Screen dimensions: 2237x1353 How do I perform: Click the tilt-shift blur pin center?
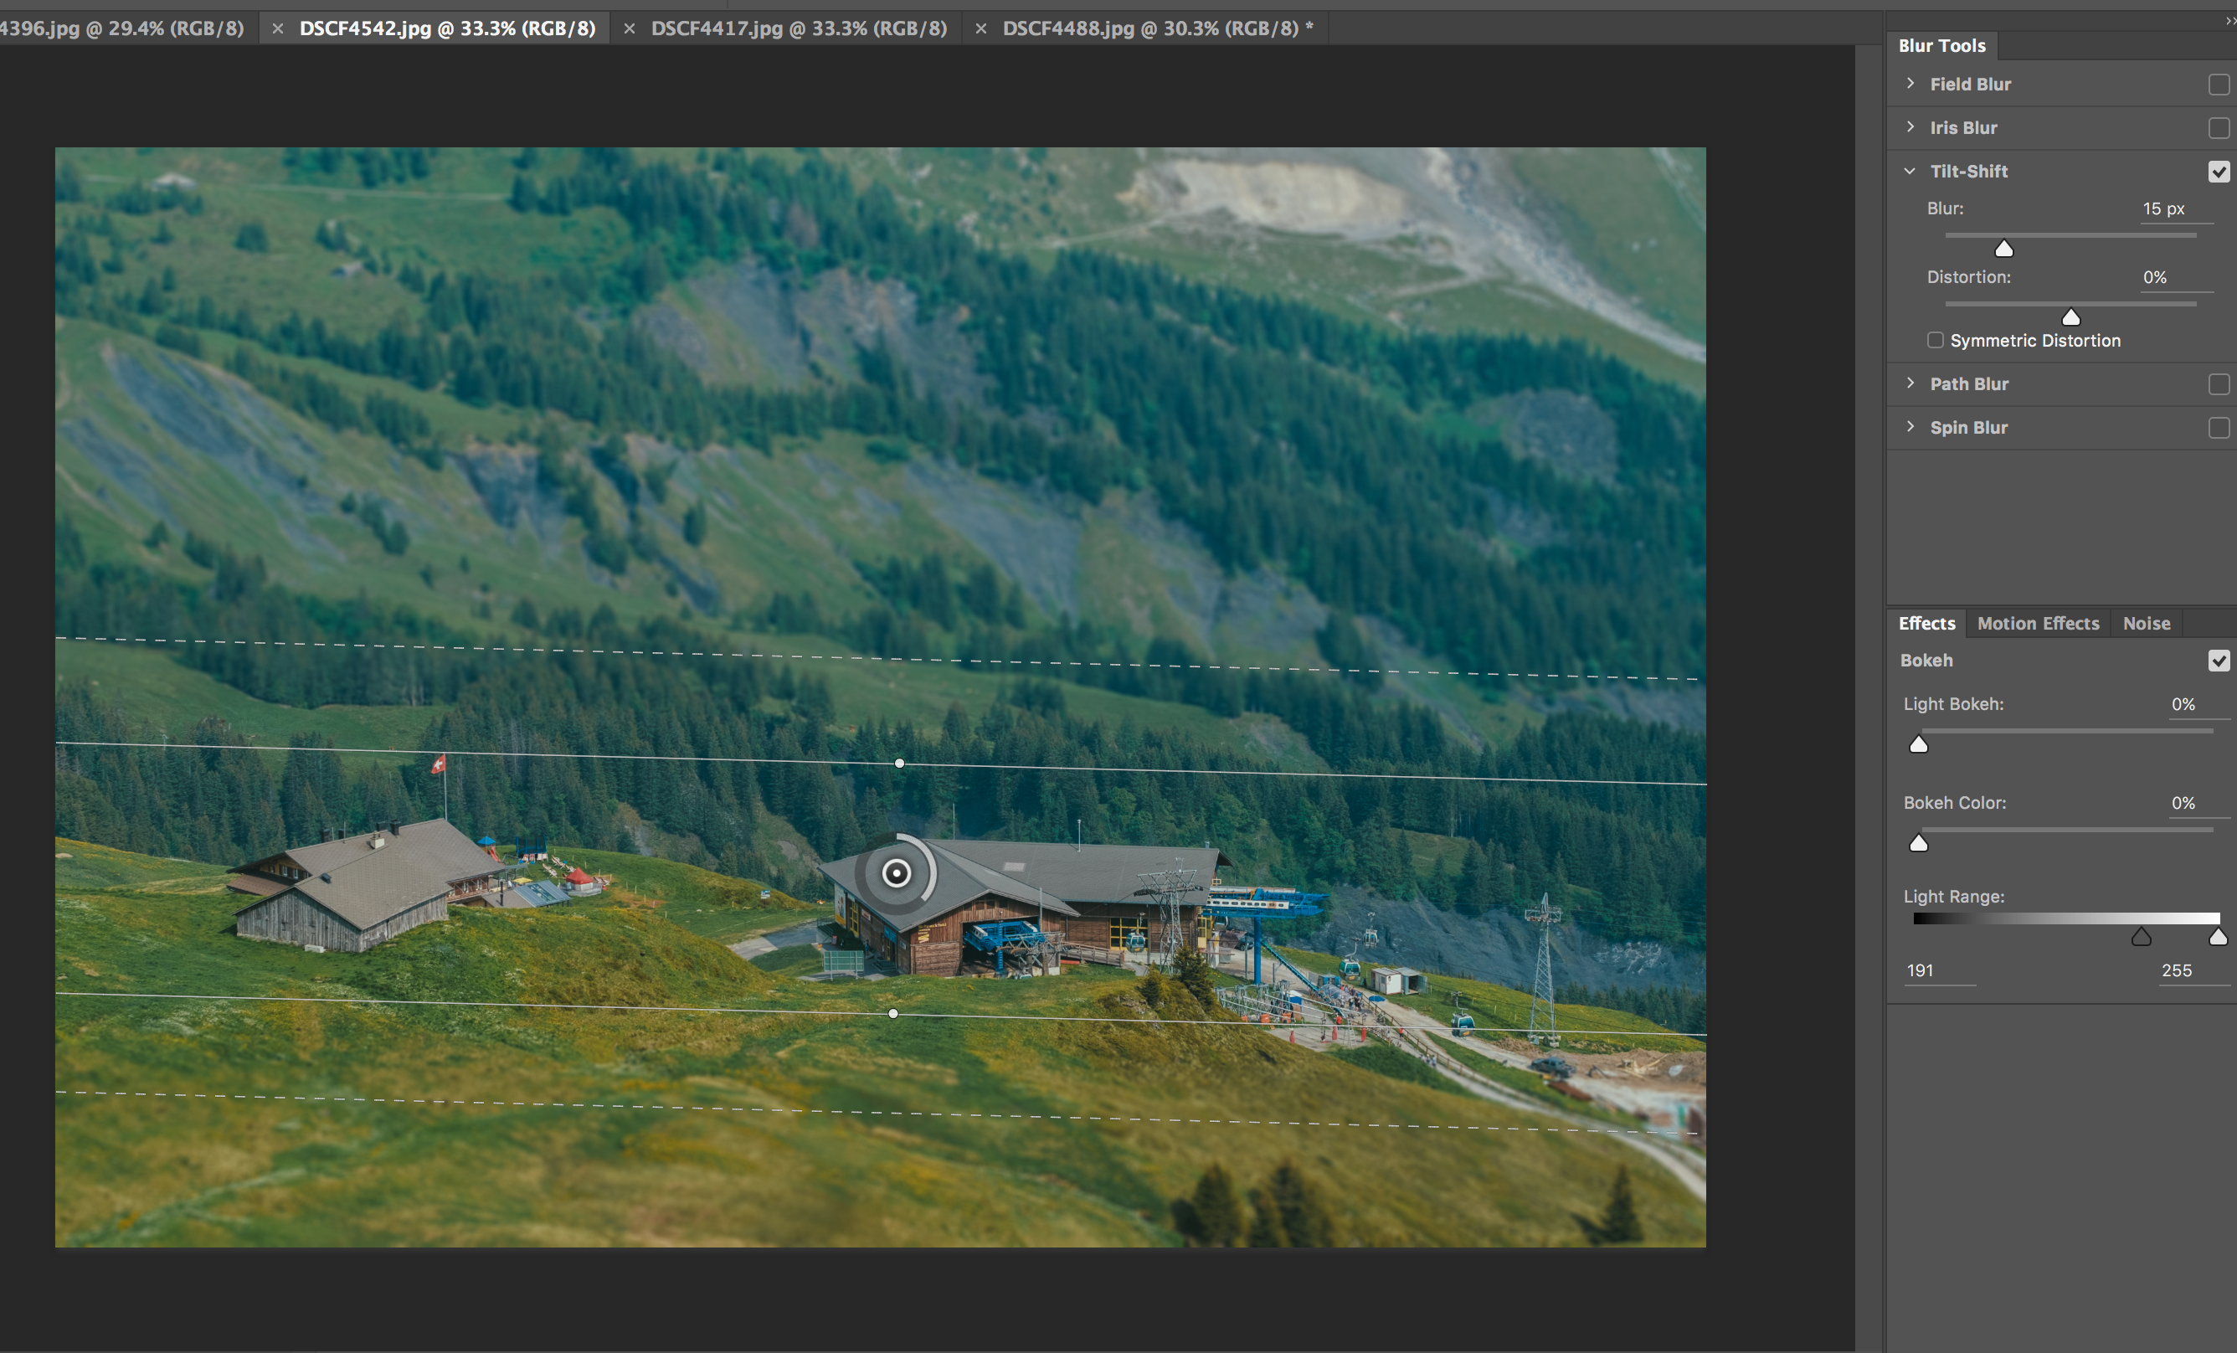[x=896, y=873]
